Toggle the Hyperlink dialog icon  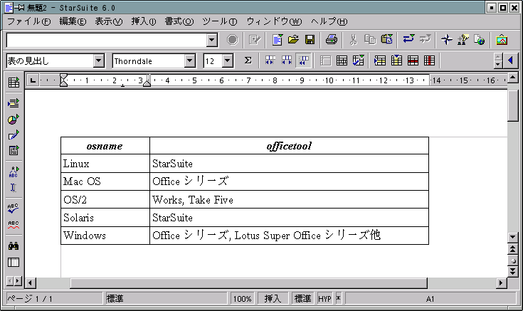tap(480, 40)
